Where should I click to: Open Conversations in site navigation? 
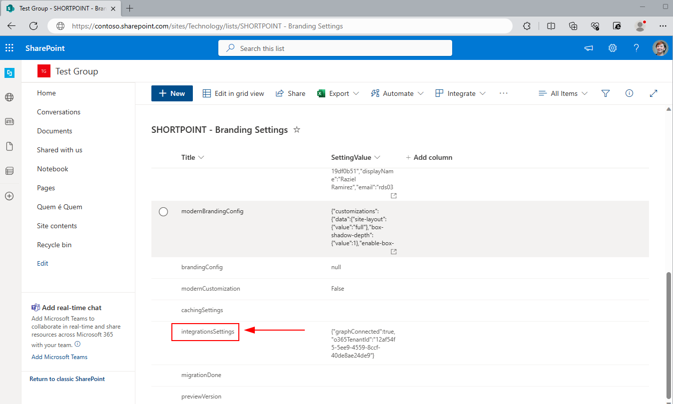point(58,112)
